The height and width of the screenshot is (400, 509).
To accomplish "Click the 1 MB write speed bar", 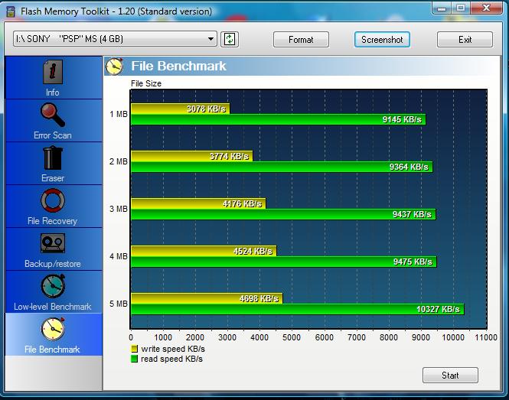I will point(180,109).
